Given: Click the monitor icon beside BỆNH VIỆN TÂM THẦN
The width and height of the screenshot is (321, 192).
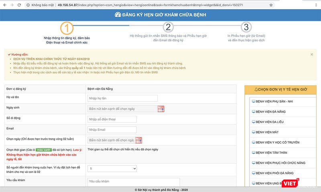Looking at the screenshot, I should 254,153.
